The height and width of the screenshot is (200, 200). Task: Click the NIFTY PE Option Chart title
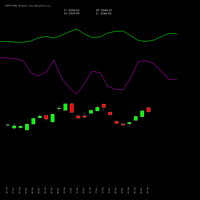tap(28, 6)
